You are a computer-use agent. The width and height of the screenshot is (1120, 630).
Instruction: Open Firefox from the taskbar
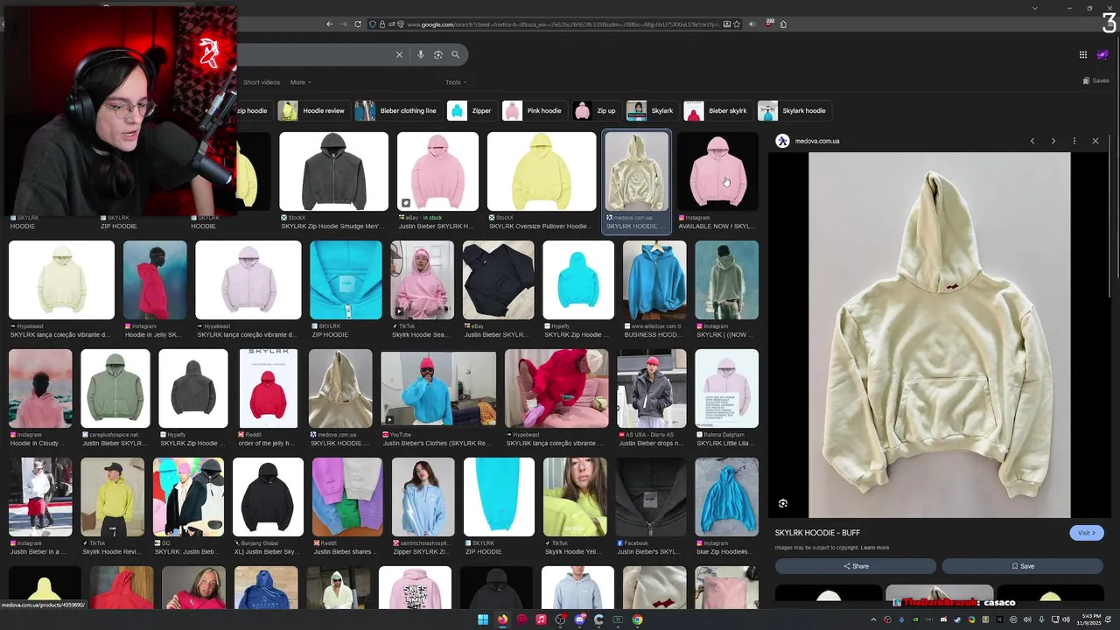[x=502, y=619]
